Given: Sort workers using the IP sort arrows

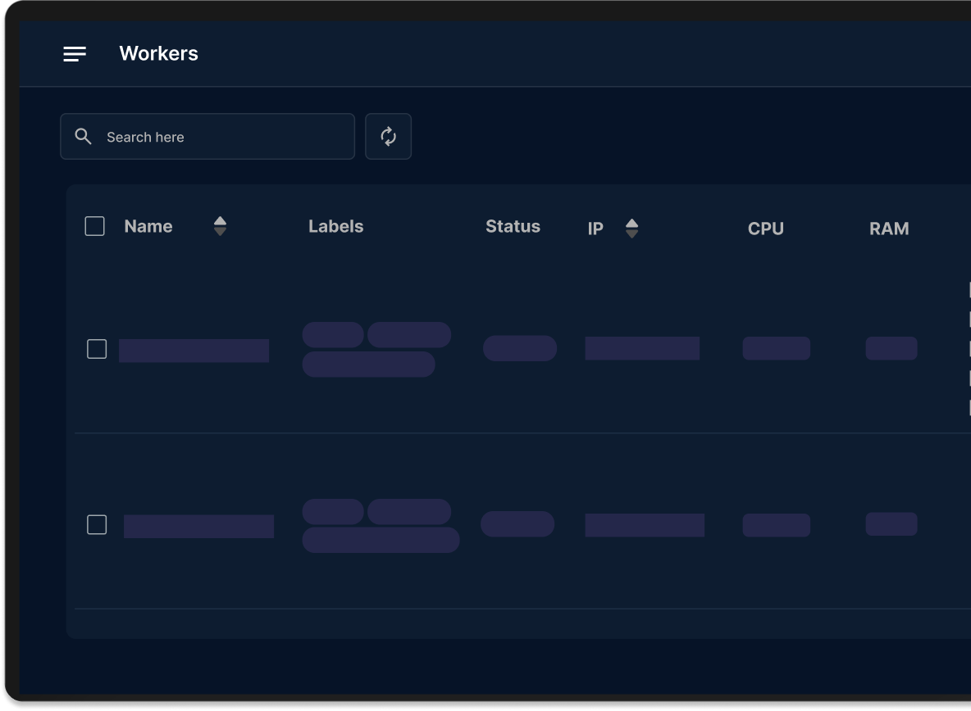Looking at the screenshot, I should (631, 229).
